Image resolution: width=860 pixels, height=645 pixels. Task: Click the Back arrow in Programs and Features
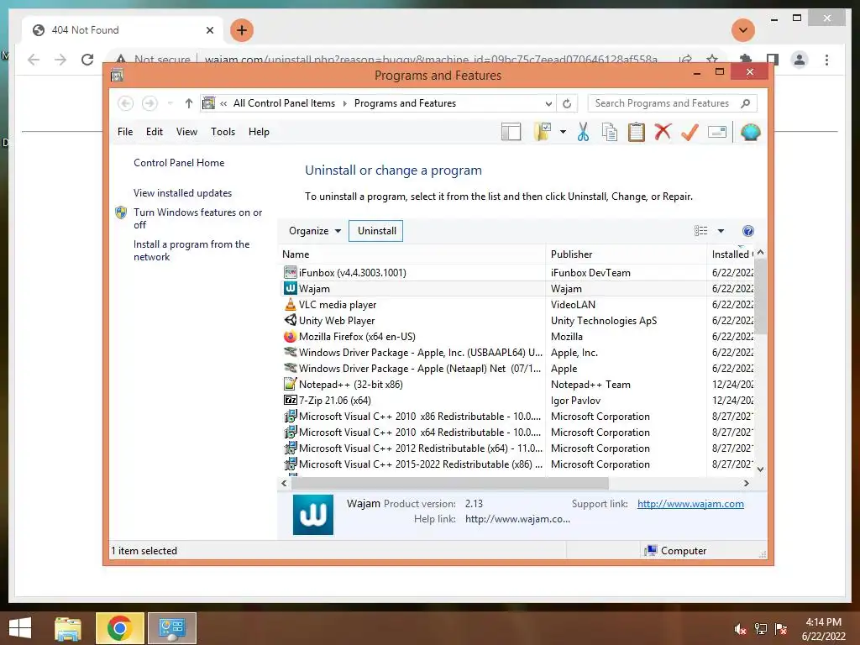(x=126, y=103)
